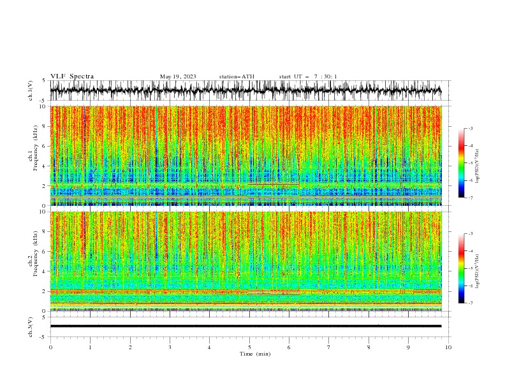Click the "ch.1(V)" waveform axis label
Image resolution: width=505 pixels, height=390 pixels.
pyautogui.click(x=31, y=90)
